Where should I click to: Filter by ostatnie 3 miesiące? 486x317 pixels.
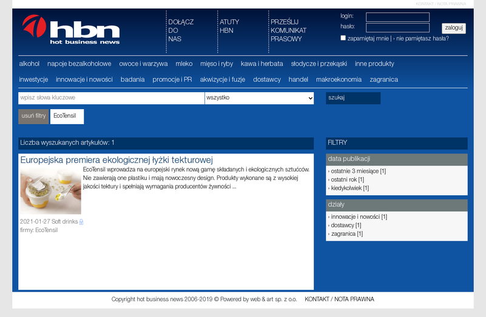[358, 171]
